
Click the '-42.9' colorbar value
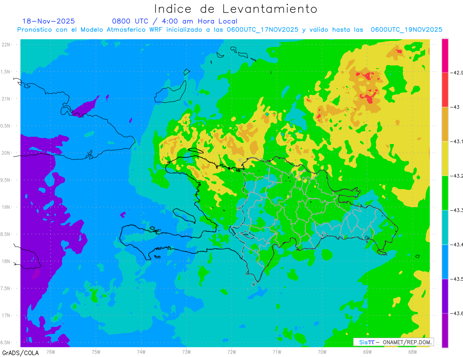pyautogui.click(x=457, y=73)
